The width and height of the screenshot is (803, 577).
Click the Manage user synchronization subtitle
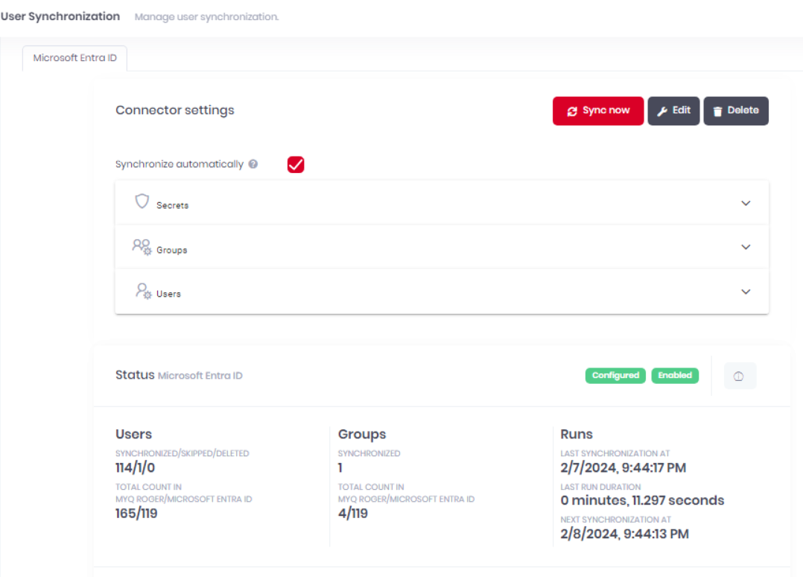click(207, 17)
